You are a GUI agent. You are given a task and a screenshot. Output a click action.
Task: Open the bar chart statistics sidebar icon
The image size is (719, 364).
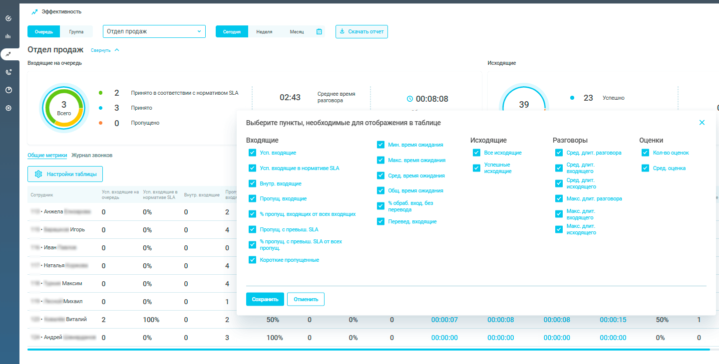coord(8,36)
